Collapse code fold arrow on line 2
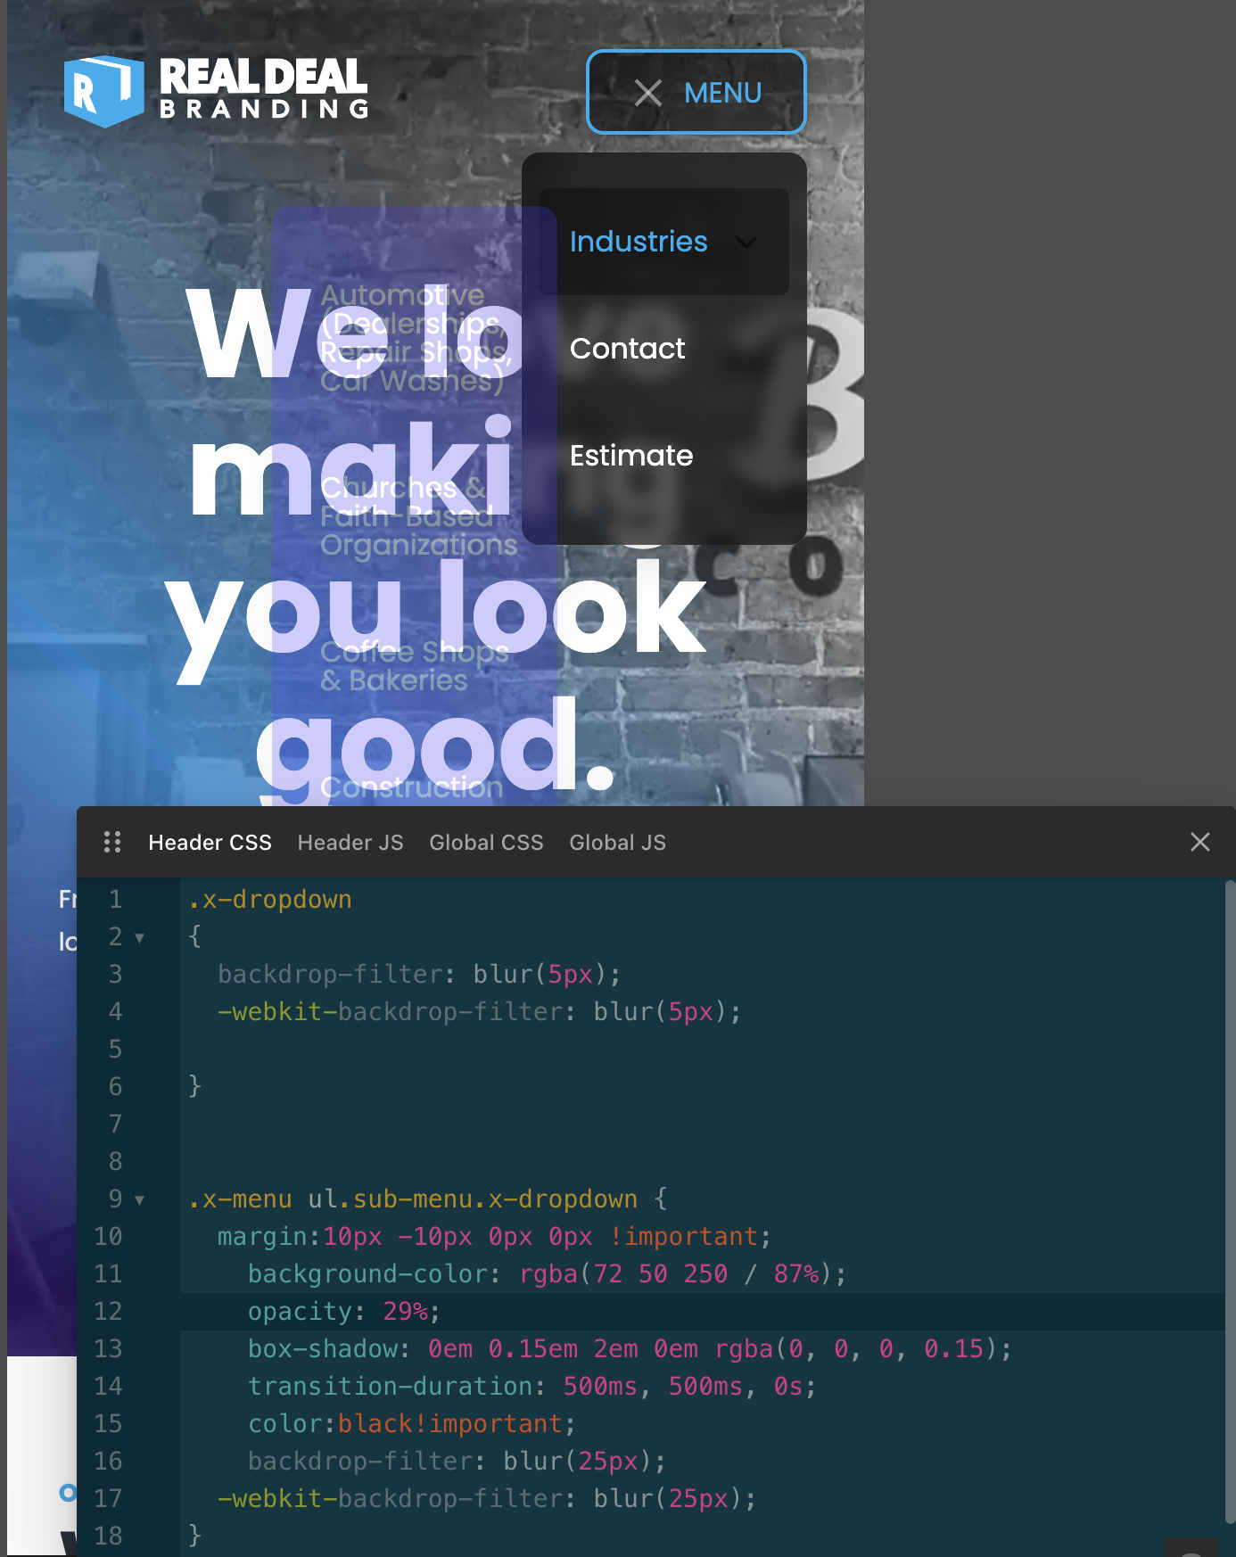Screen dimensions: 1236x1557 [139, 937]
